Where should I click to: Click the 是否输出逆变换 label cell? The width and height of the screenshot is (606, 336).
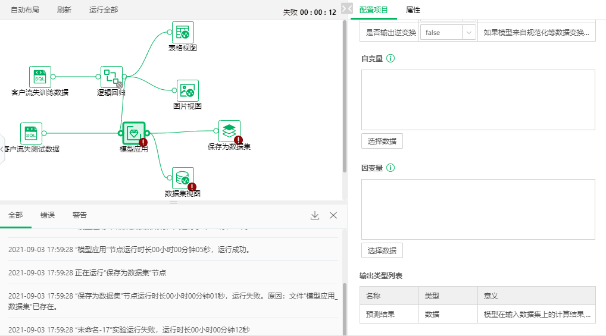(x=391, y=33)
